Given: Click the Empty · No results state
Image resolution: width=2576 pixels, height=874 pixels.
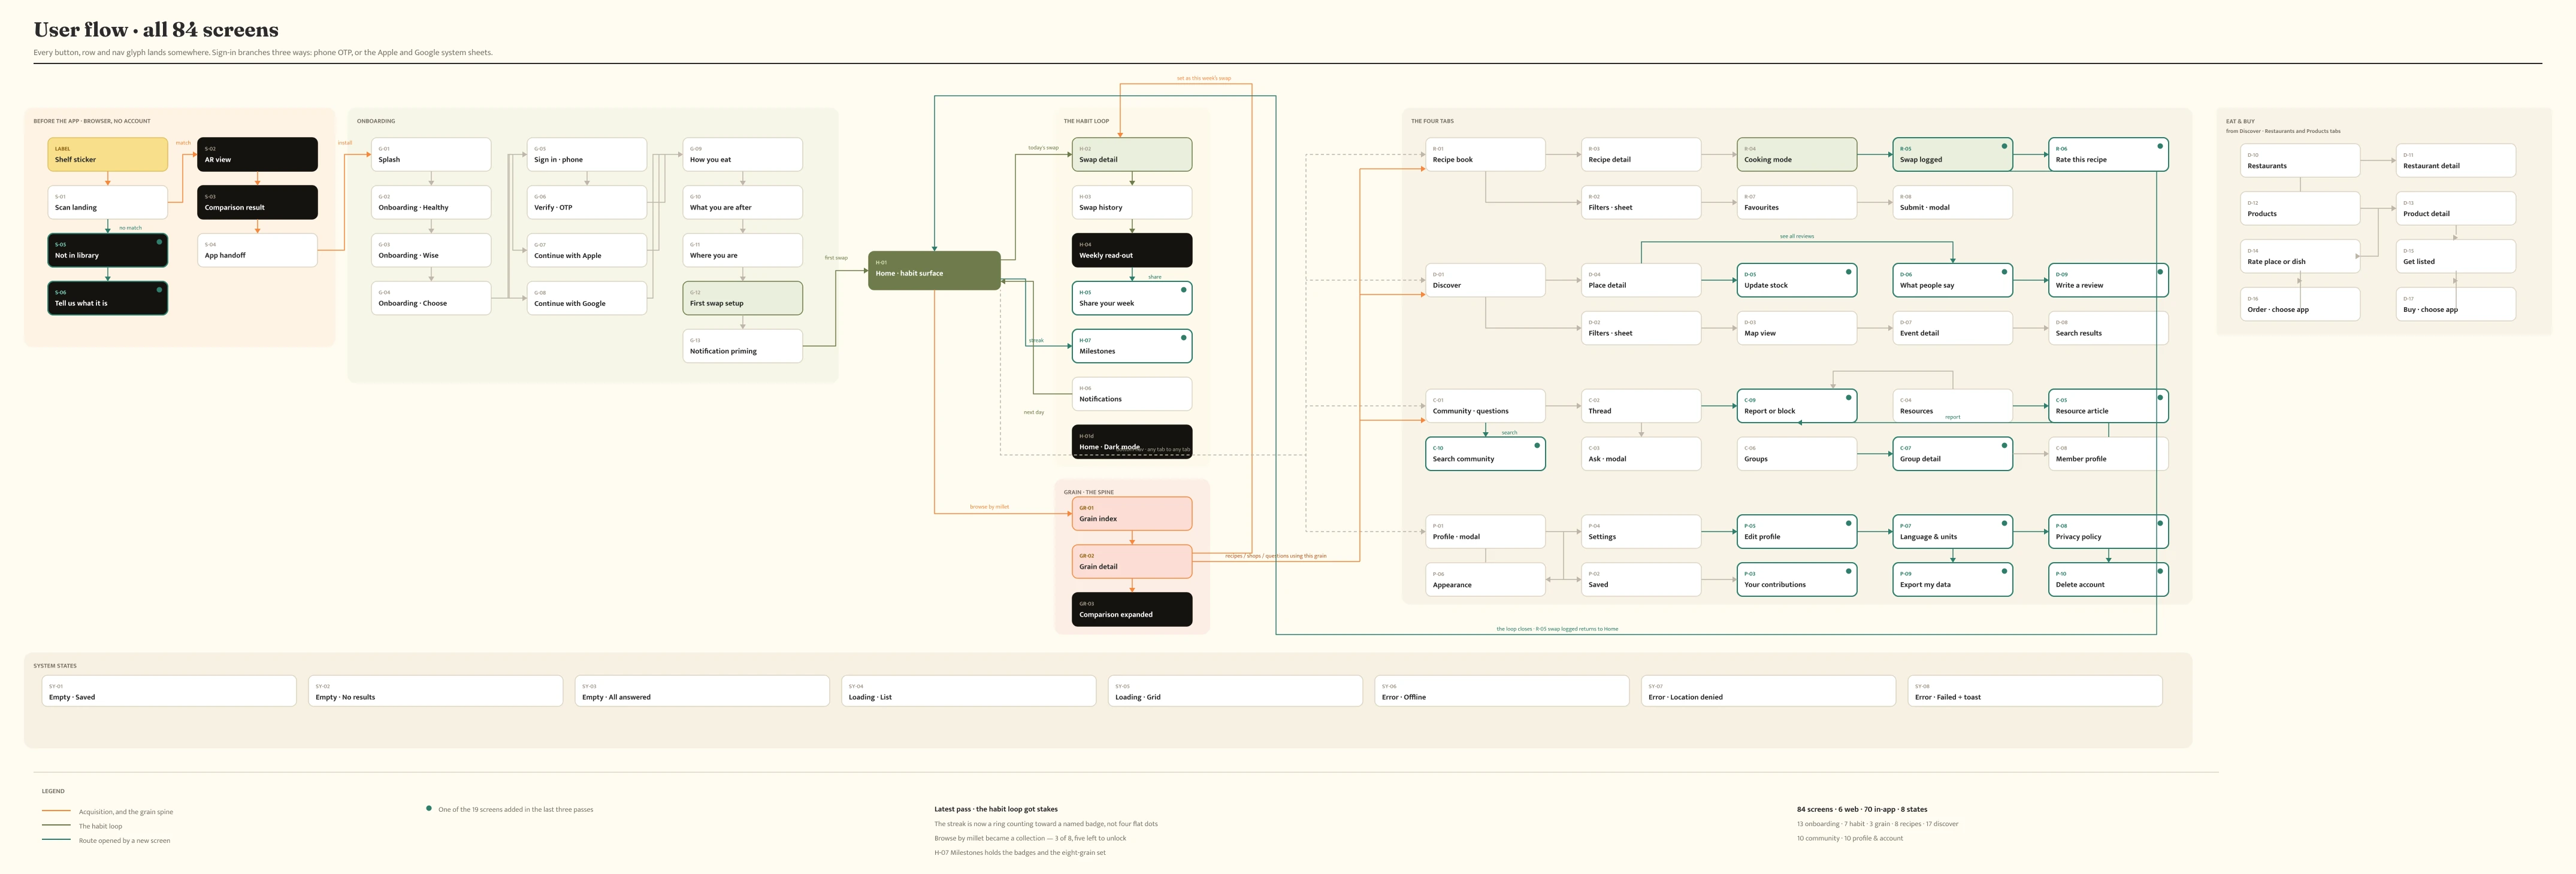Looking at the screenshot, I should (436, 691).
